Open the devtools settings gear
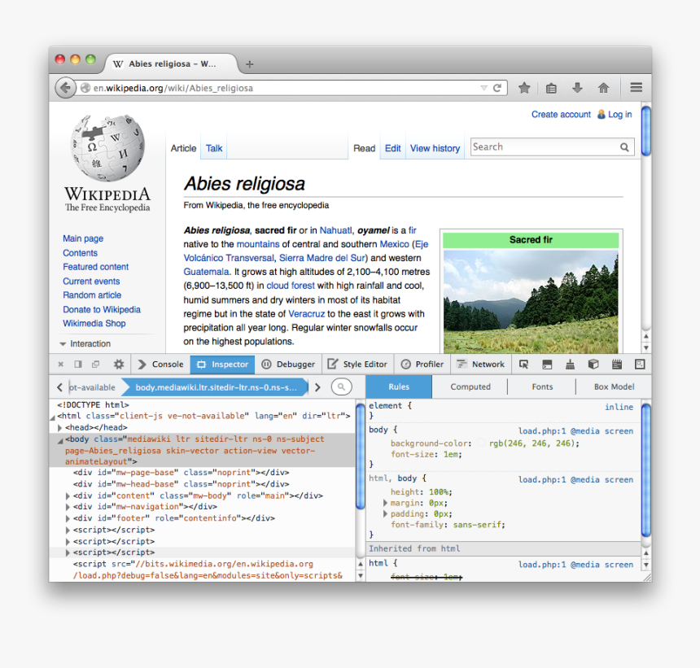This screenshot has height=668, width=700. [x=119, y=365]
